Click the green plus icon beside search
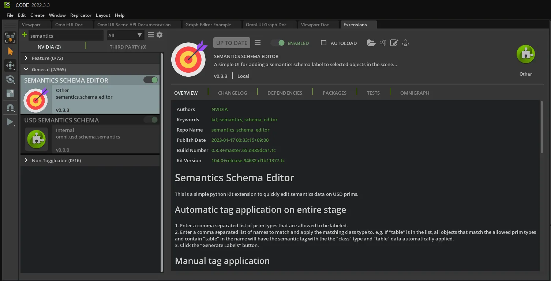Screen dimensions: 551x281 (x=25, y=35)
